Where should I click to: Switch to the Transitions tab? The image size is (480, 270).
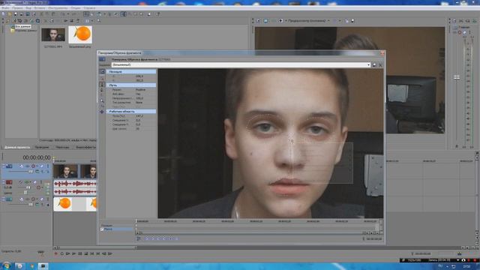(x=62, y=147)
